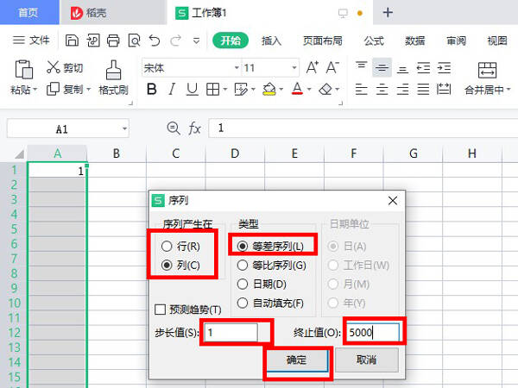Increase indent icon
The width and height of the screenshot is (518, 388).
point(444,67)
